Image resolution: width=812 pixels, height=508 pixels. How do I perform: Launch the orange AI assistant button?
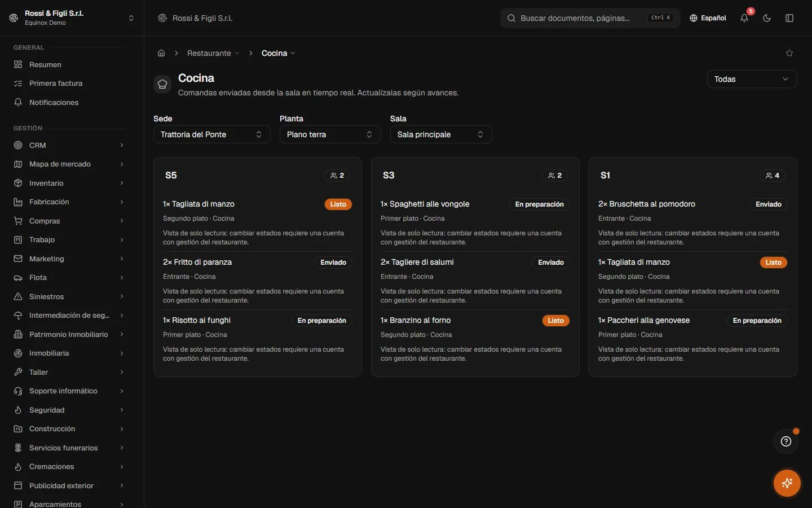787,483
